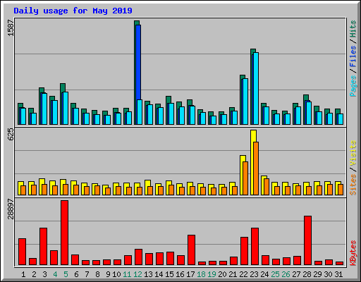
Task: Select green weekend day label 4
Action: [55, 274]
